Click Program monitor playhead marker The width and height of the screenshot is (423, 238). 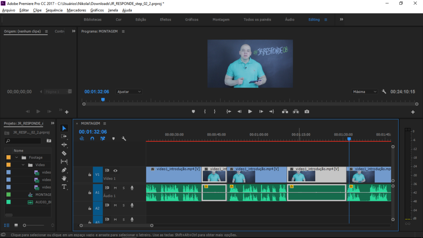tap(103, 100)
